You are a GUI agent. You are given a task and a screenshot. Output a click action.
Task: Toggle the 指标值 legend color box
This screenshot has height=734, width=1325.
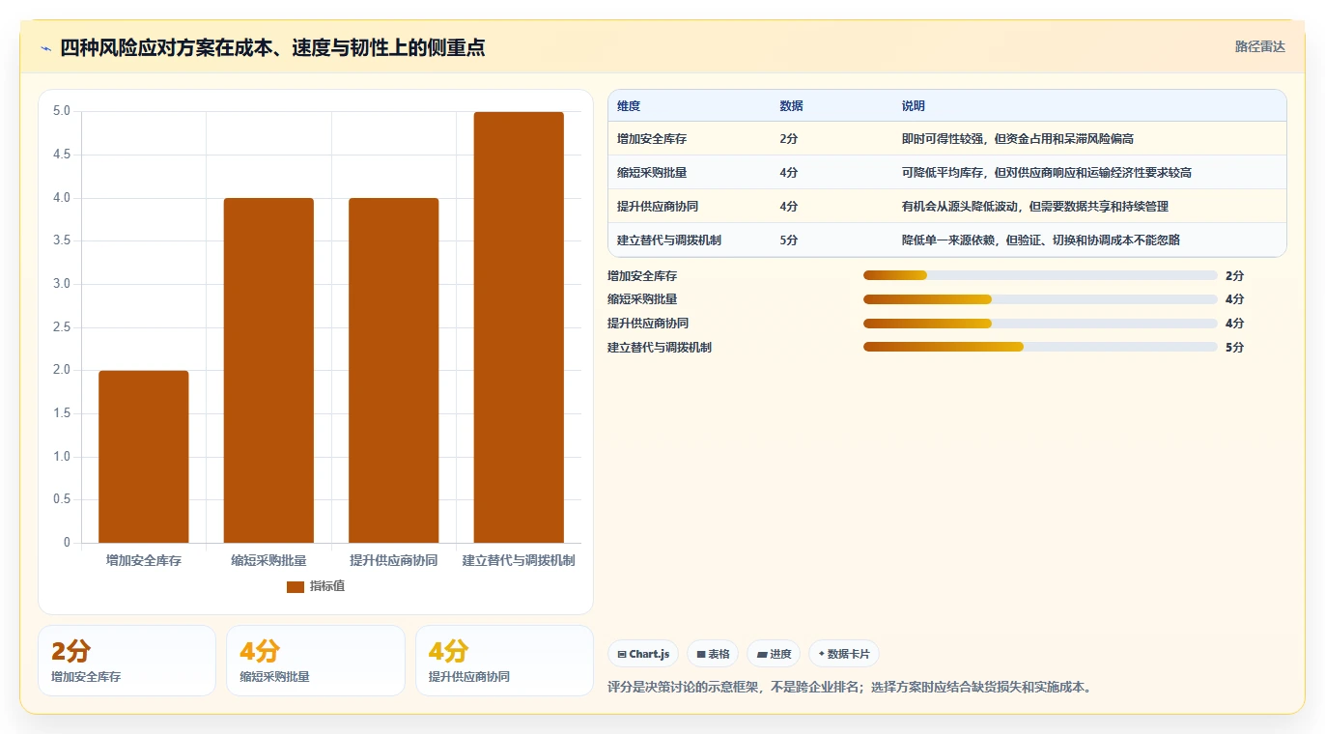coord(296,587)
